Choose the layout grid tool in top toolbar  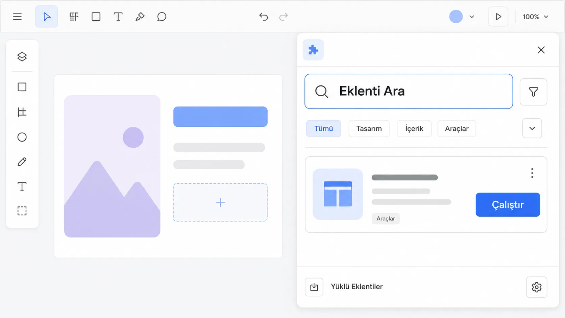click(x=74, y=17)
